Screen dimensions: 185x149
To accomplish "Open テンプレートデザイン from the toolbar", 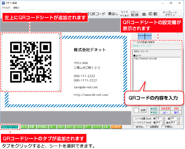I will tap(170, 14).
